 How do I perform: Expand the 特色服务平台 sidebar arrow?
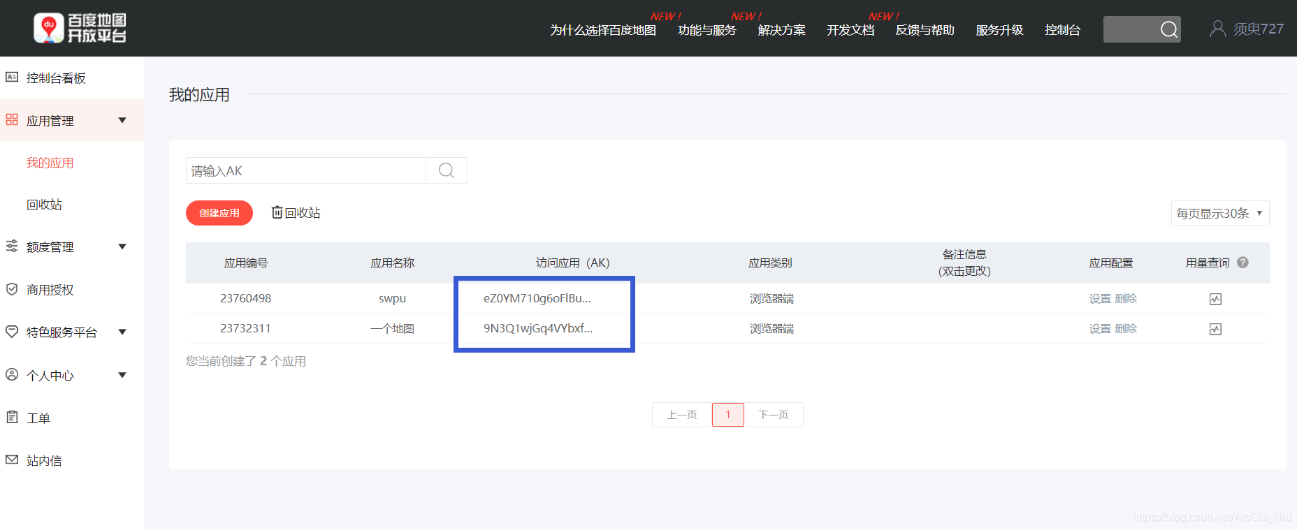coord(122,332)
